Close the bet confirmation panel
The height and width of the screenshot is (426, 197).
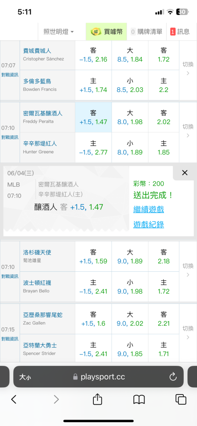coord(185,173)
